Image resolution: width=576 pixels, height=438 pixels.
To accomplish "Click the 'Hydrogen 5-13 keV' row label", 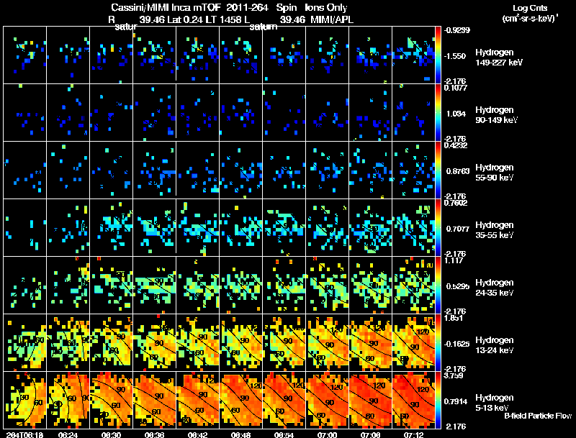I will [495, 403].
